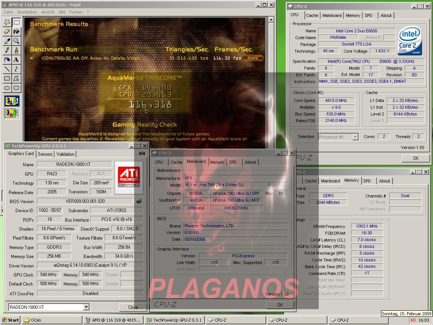
Task: Switch to Sensors tab in GPU-Z
Action: point(45,154)
